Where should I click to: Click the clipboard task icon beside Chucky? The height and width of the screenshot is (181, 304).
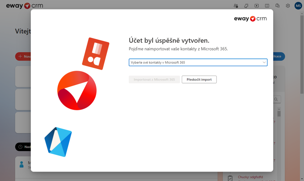point(230,178)
